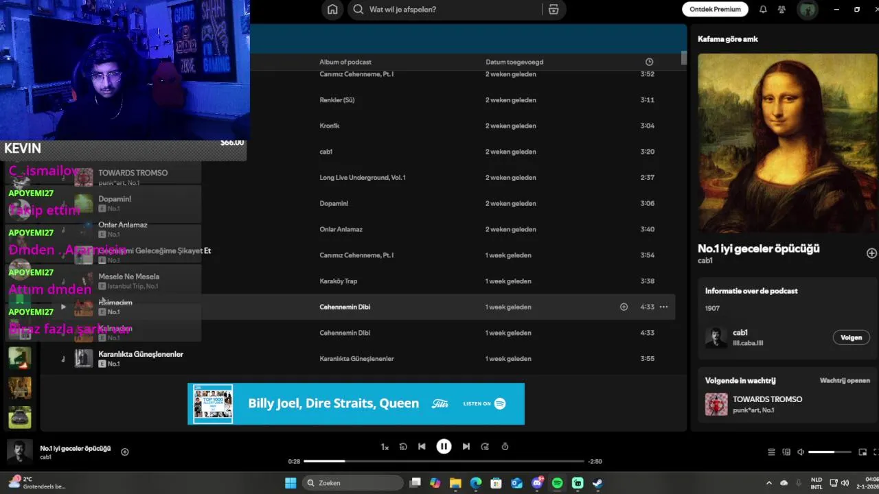Open the Karaköy Trap album link

pos(339,281)
